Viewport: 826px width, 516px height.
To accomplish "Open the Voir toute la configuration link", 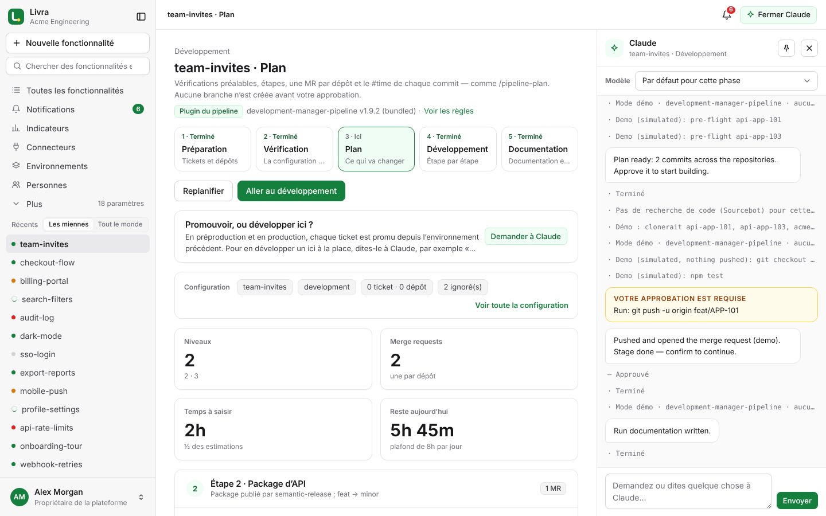I will 521,305.
